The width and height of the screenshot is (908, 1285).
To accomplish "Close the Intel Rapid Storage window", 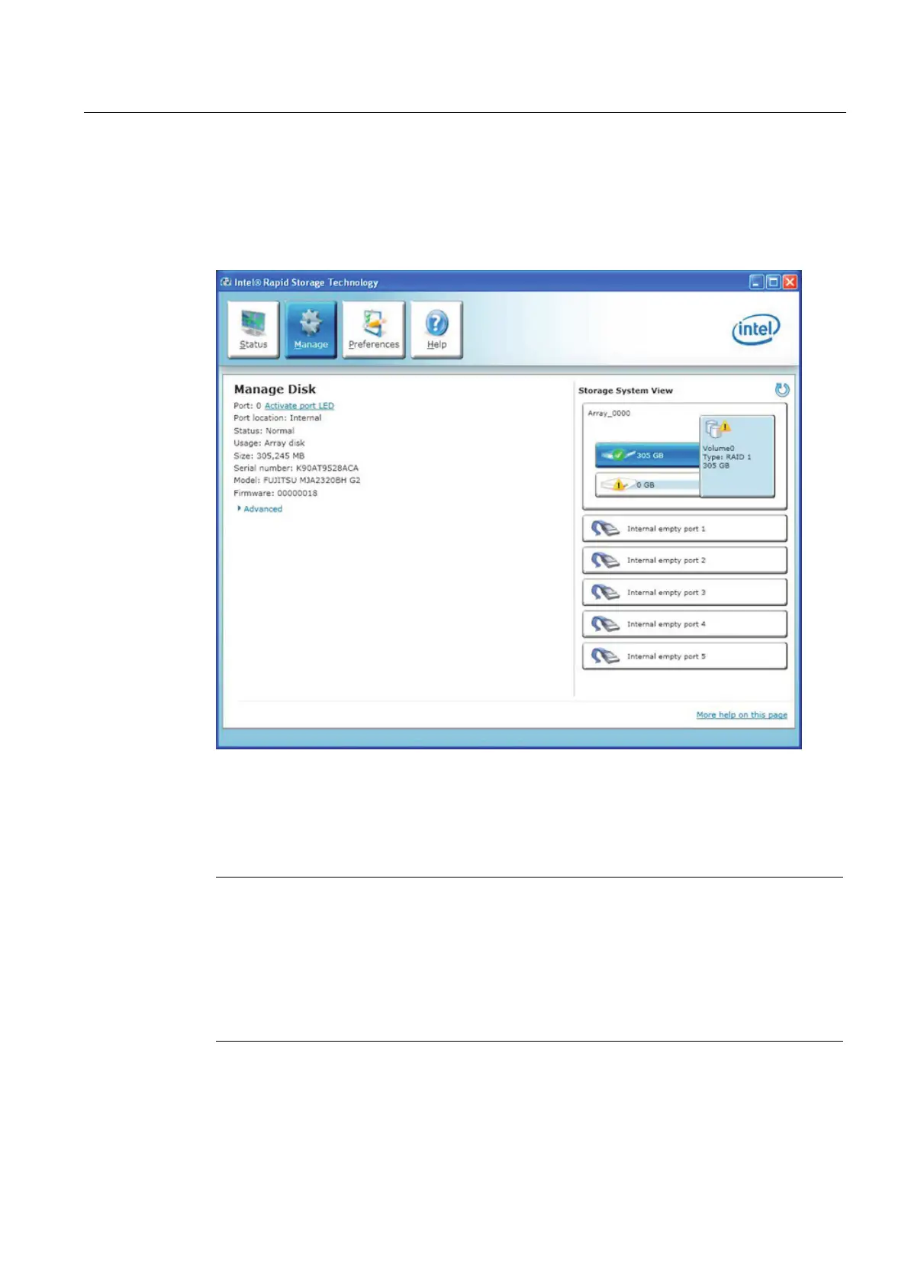I will pyautogui.click(x=790, y=282).
